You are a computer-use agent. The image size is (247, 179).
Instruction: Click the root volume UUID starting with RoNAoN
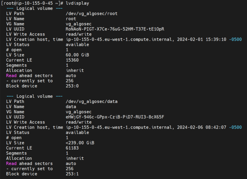coord(115,29)
